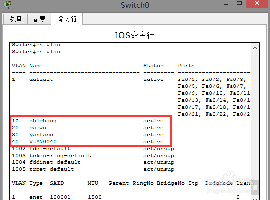This screenshot has width=270, height=200.
Task: Click the '100001' SAID value
Action: [x=60, y=197]
